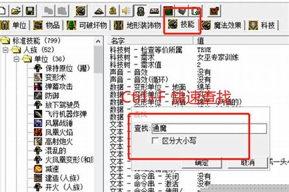Save using the floppy disk icon
The height and width of the screenshot is (192, 289).
coord(30,11)
